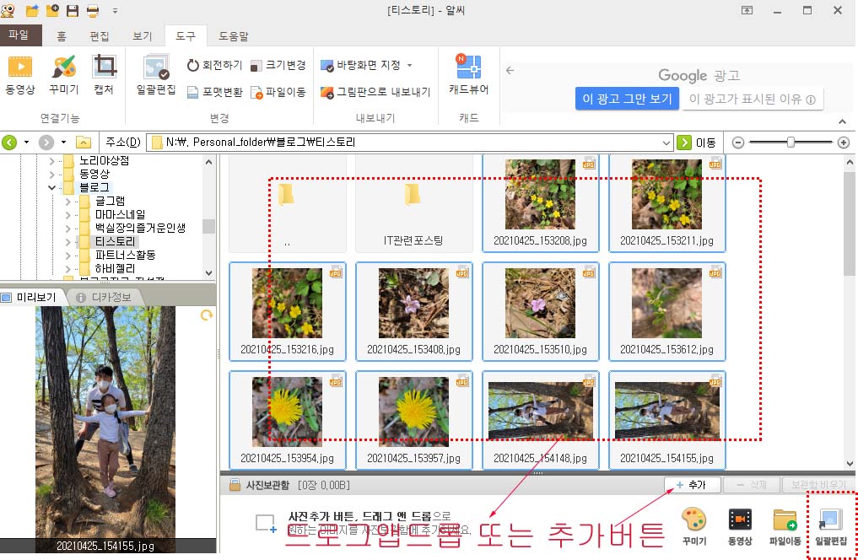Click the ad back arrow
The height and width of the screenshot is (560, 858).
tap(510, 70)
